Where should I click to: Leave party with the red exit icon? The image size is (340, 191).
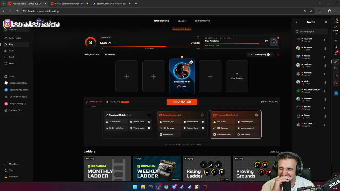coord(278,54)
